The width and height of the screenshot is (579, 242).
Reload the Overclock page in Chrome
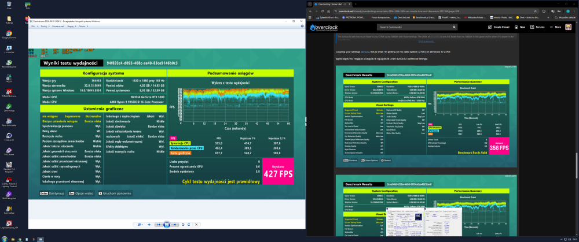coord(323,11)
